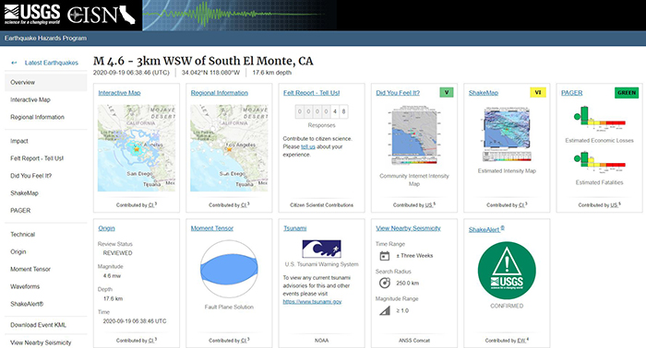The image size is (646, 348).
Task: Click the back arrow beside Latest Earthquakes
Action: 14,63
